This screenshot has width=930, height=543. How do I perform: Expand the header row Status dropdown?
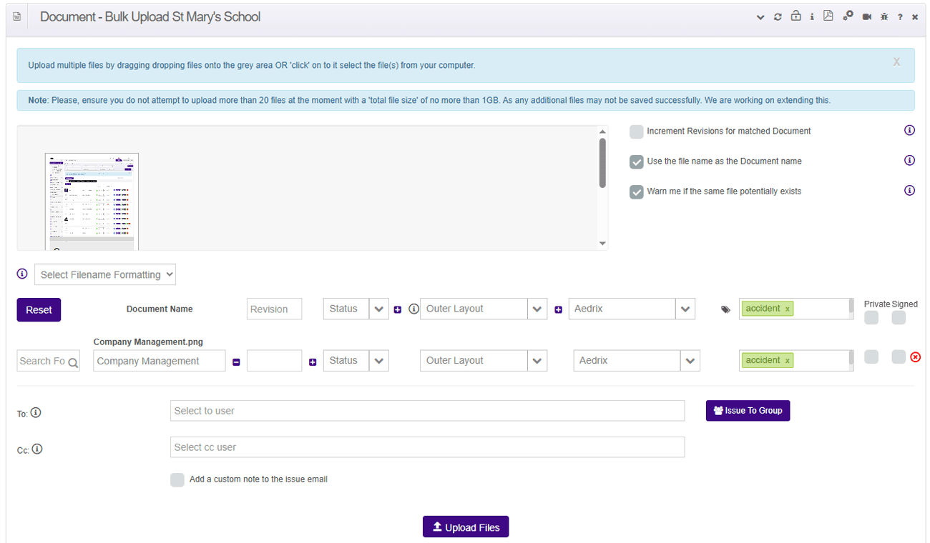click(378, 309)
